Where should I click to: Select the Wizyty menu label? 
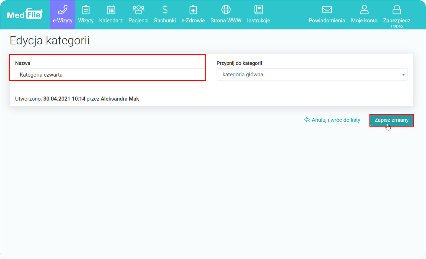pos(86,20)
